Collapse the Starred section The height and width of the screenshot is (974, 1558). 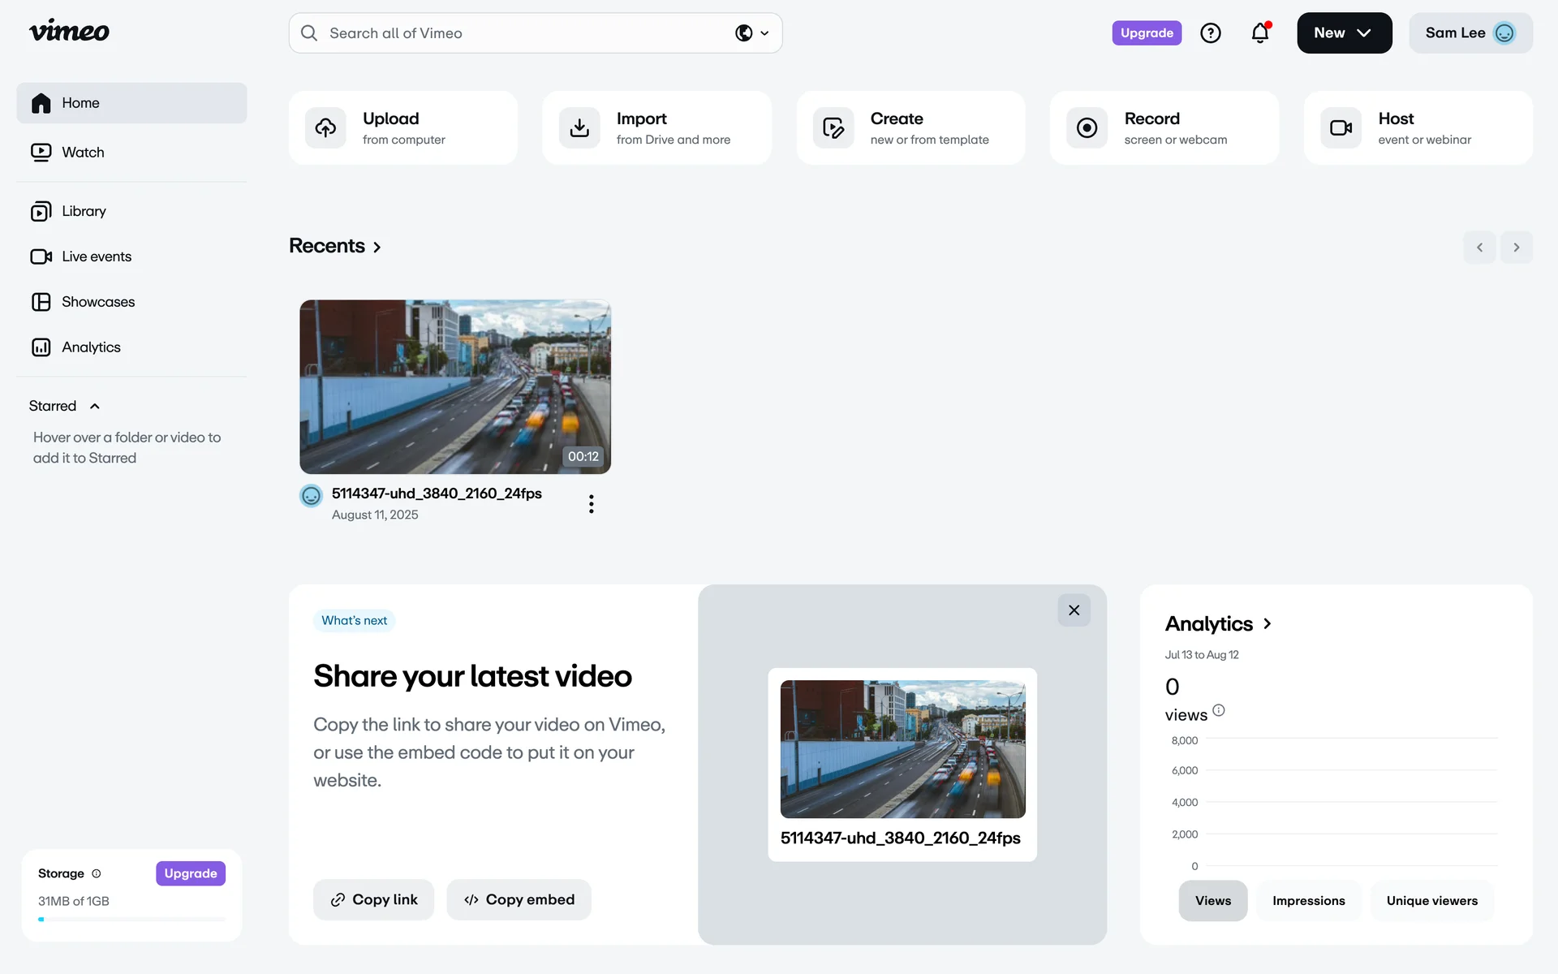[x=95, y=406]
